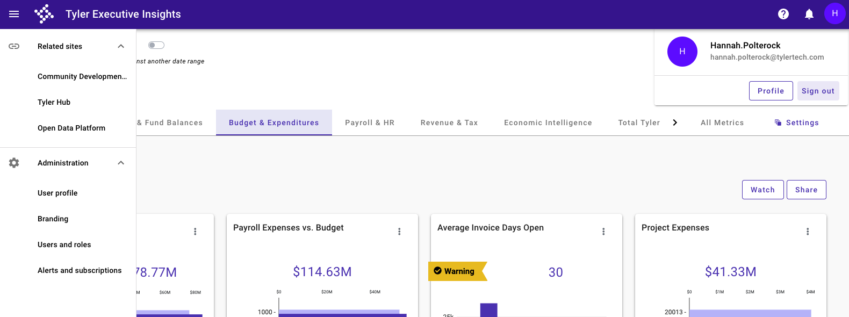849x317 pixels.
Task: Open the notifications bell
Action: (809, 14)
